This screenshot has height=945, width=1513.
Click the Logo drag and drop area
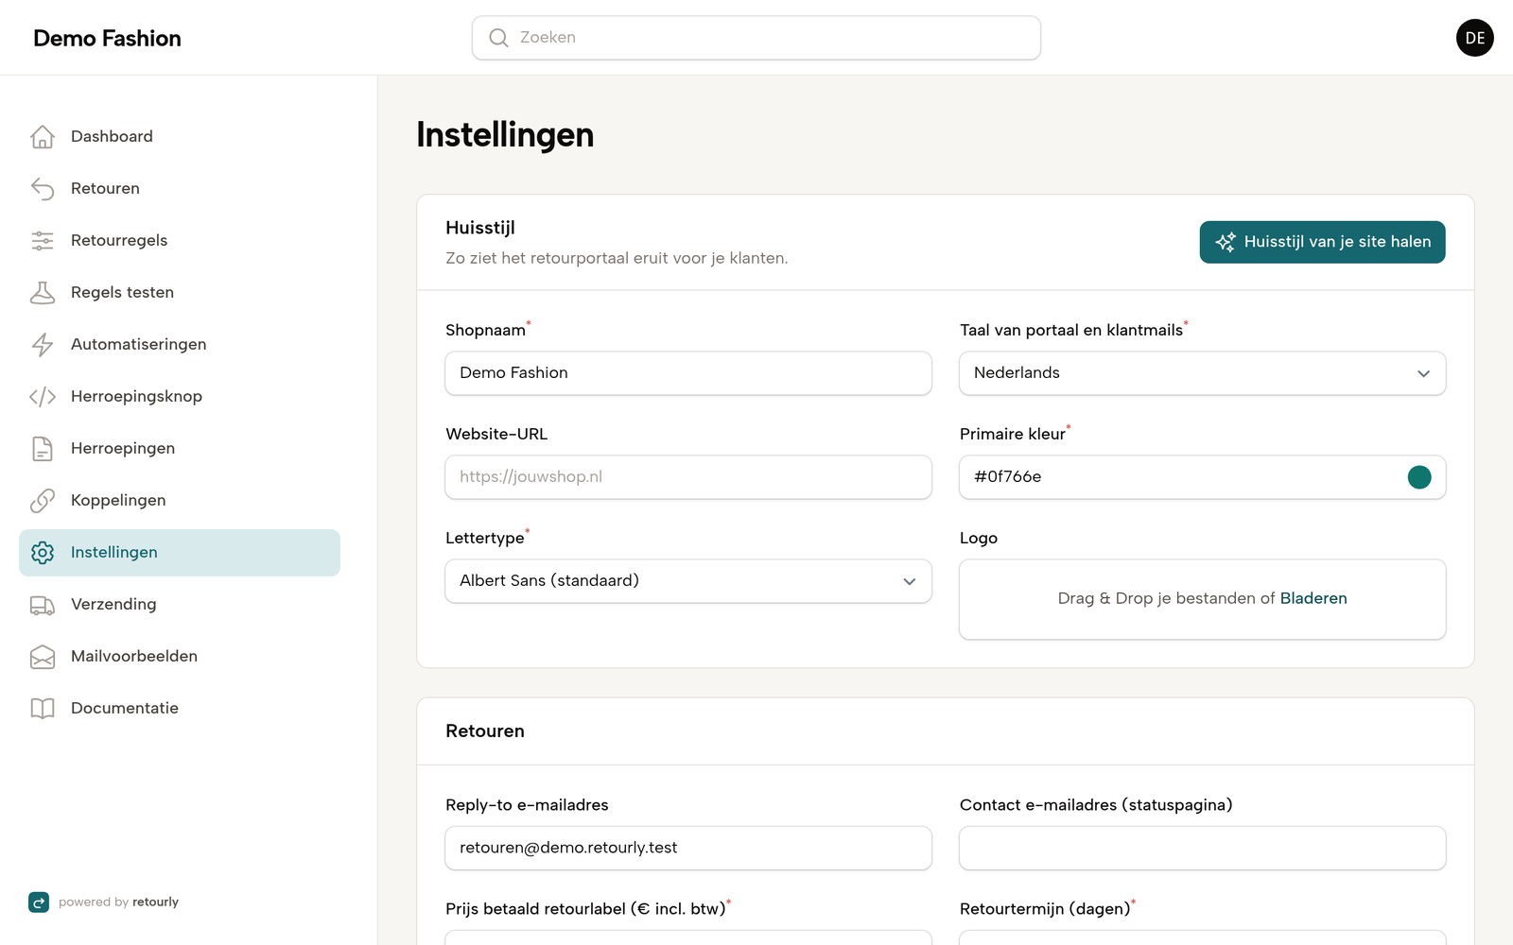(x=1202, y=599)
